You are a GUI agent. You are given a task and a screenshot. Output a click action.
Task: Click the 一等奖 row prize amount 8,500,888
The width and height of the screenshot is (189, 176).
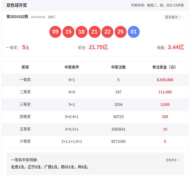click(165, 80)
